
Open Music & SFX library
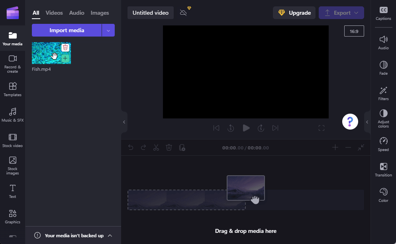12,114
